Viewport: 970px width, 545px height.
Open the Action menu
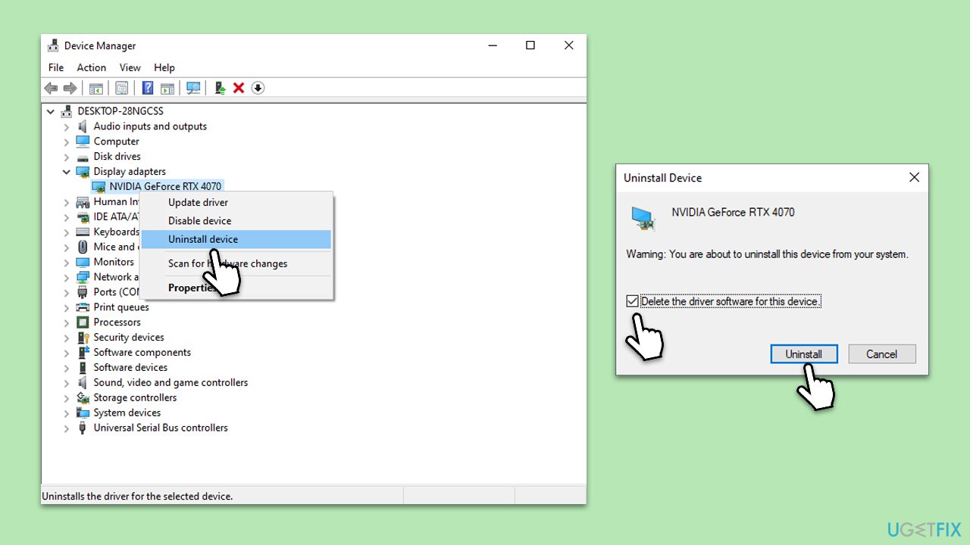tap(91, 67)
